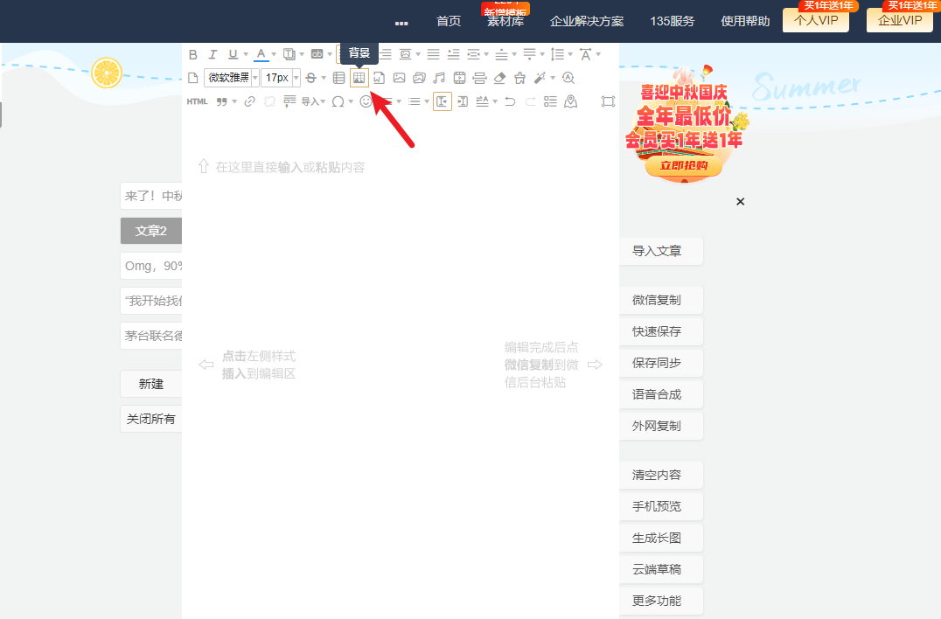Click 导入文章 button
941x619 pixels.
coord(661,251)
